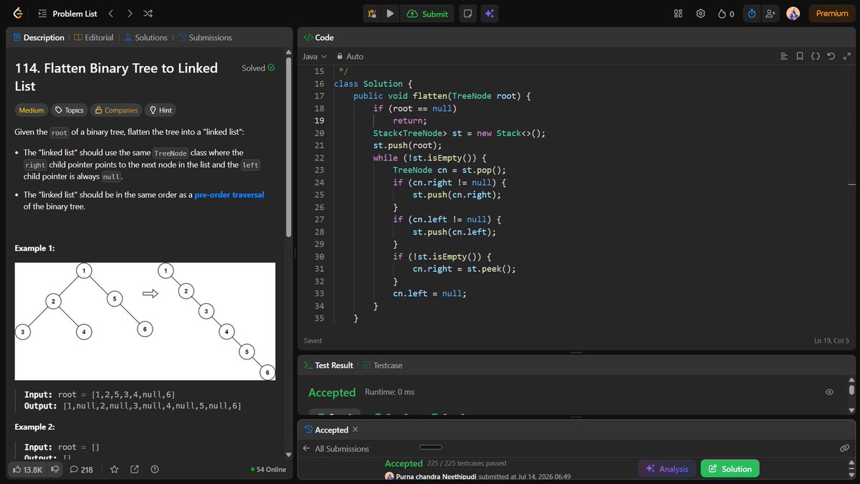The width and height of the screenshot is (860, 484).
Task: Click the return; statement in code
Action: (x=409, y=120)
